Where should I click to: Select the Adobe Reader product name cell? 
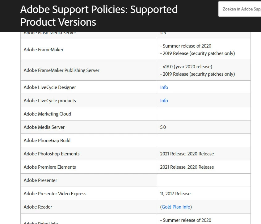point(38,207)
